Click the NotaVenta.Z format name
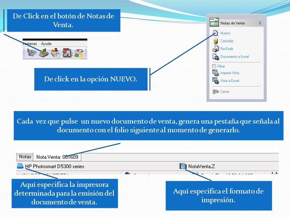The image size is (290, 217). click(201, 166)
